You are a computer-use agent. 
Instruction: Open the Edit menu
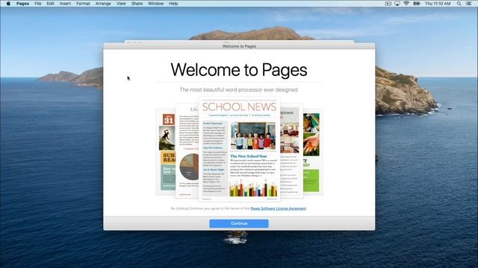50,4
